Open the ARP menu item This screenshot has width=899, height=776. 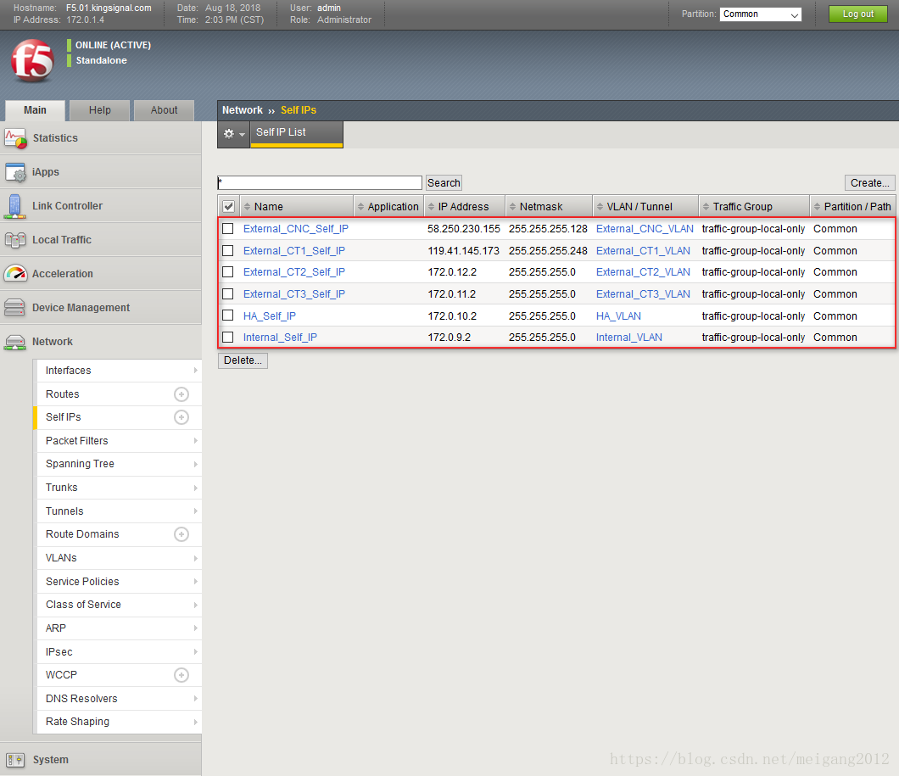click(x=120, y=628)
